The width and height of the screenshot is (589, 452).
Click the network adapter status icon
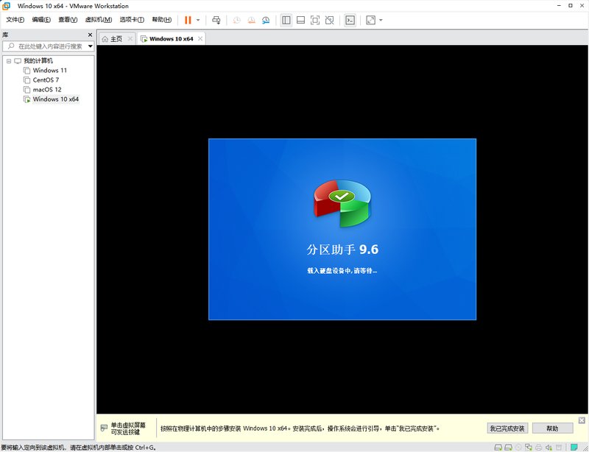click(529, 448)
